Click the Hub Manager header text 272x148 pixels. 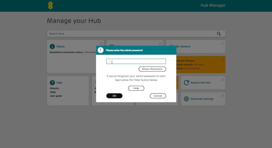click(213, 5)
